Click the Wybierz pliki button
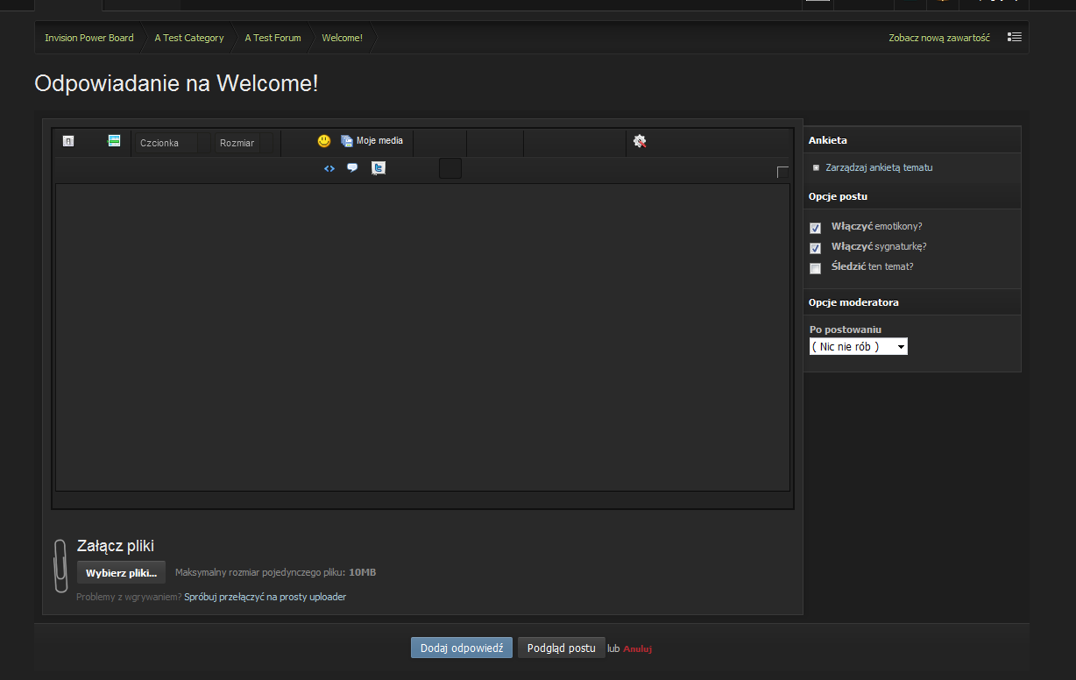Image resolution: width=1076 pixels, height=680 pixels. [121, 573]
